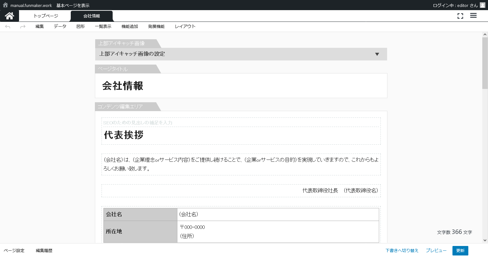
Task: Click the vertical scrollbar thumb
Action: pos(485,63)
